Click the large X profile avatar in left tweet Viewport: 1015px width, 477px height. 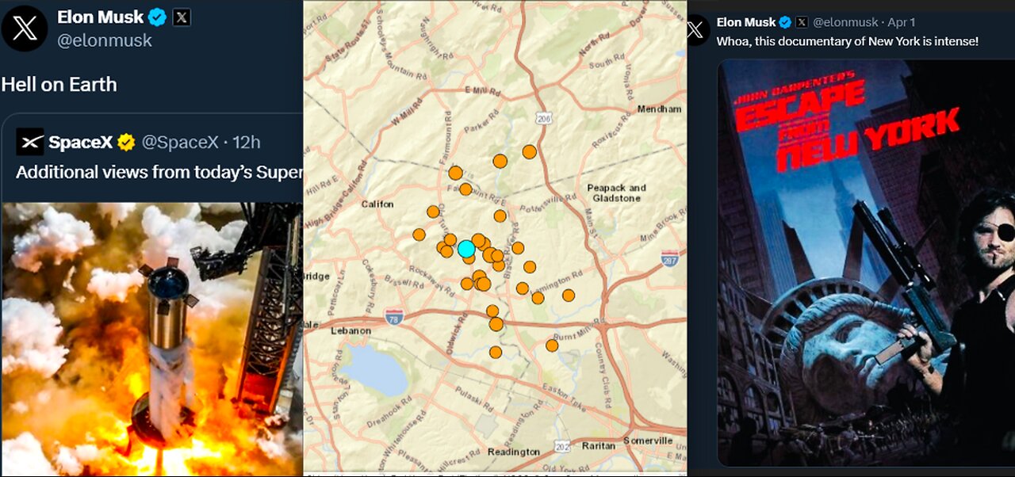(25, 29)
